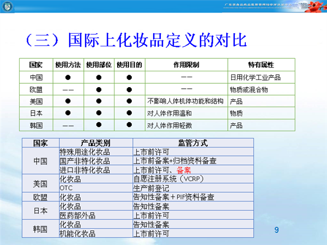Viewport: 327px width, 245px height.
Task: Click the 作用限制 column header
Action: click(x=186, y=65)
